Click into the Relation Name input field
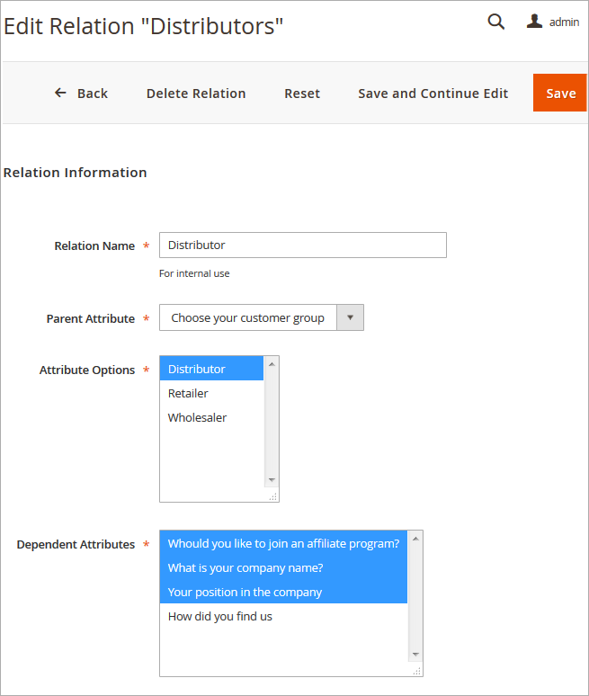 [x=302, y=245]
